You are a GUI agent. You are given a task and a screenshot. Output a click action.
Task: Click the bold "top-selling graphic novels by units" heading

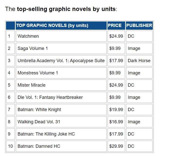pyautogui.click(x=66, y=9)
